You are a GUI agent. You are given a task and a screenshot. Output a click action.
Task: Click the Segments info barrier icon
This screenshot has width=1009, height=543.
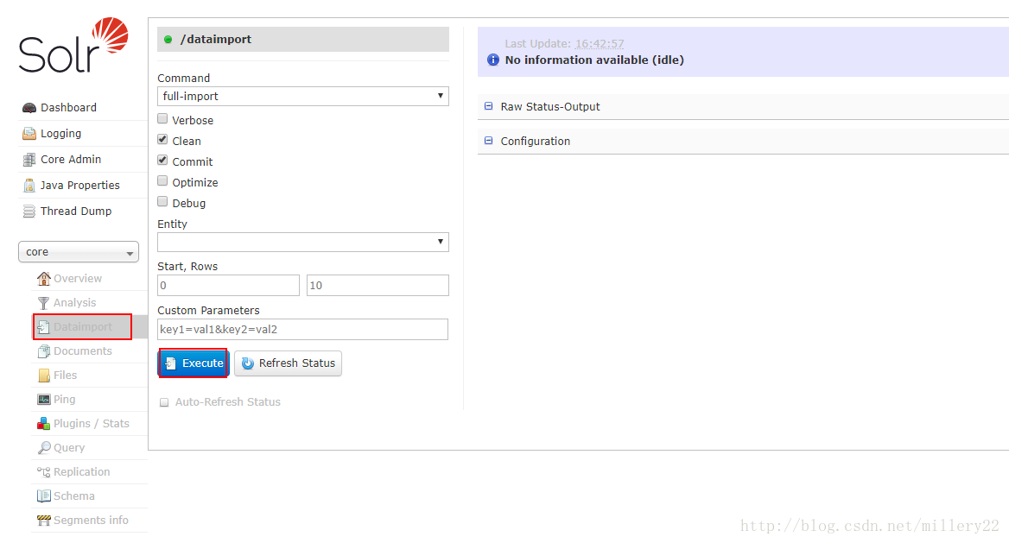click(x=44, y=521)
